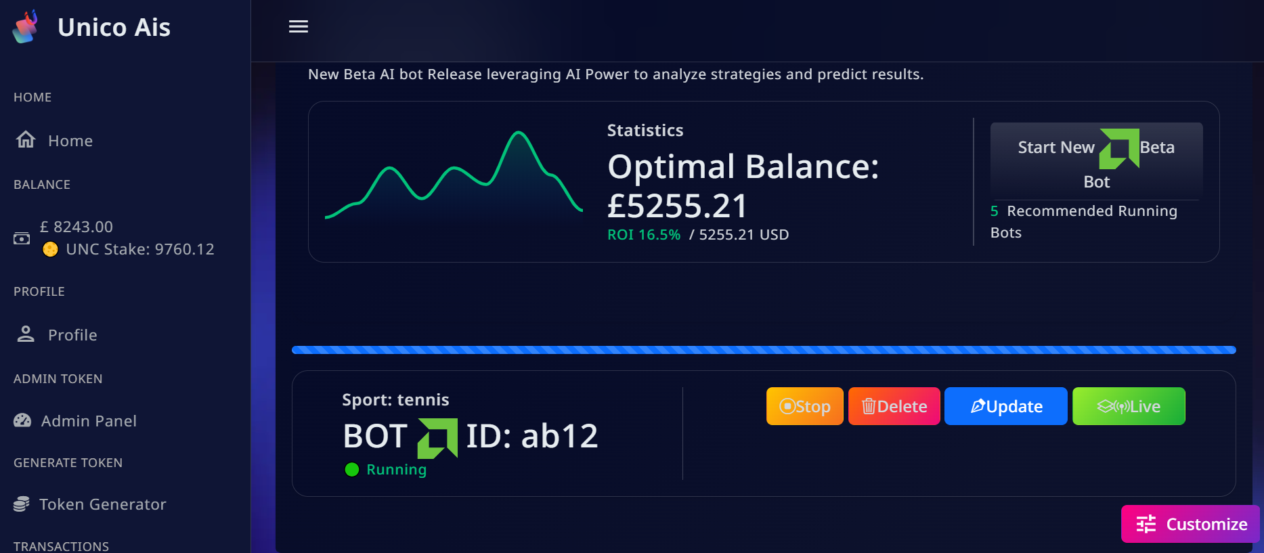Click the Home house icon

click(26, 139)
